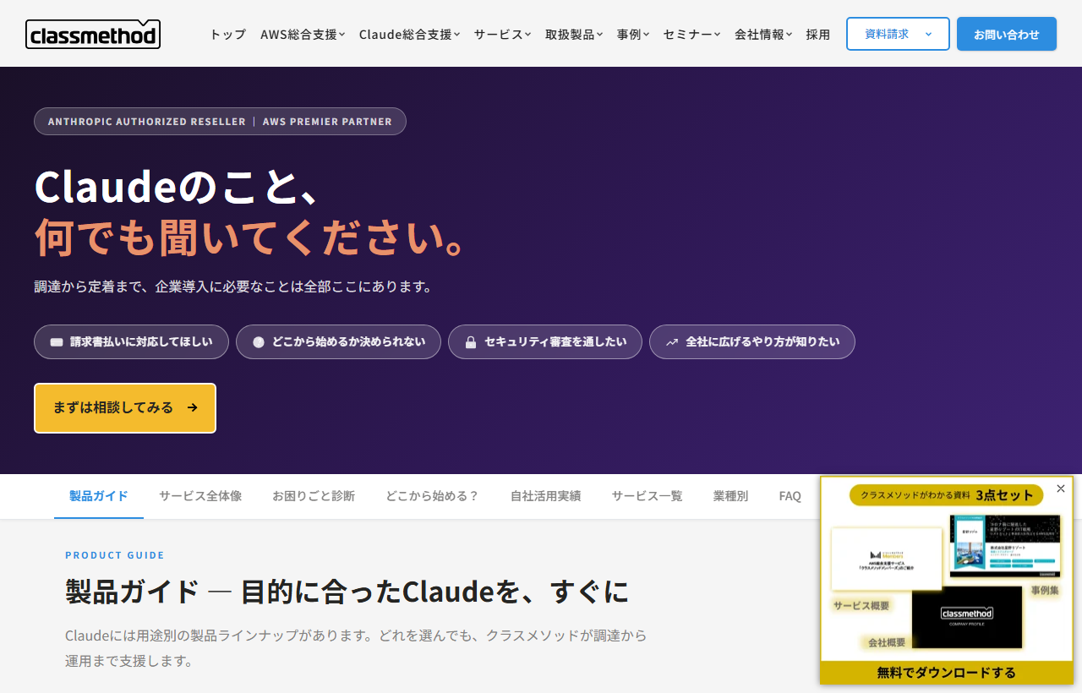The width and height of the screenshot is (1082, 693).
Task: Select the 業種別 tab
Action: pyautogui.click(x=730, y=496)
